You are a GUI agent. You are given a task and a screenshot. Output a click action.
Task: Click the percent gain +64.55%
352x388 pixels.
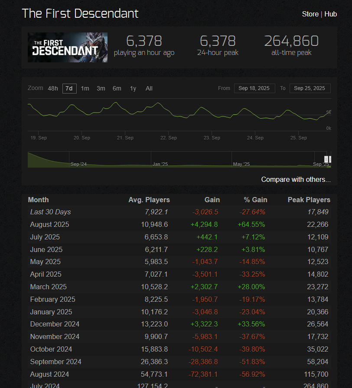click(251, 224)
